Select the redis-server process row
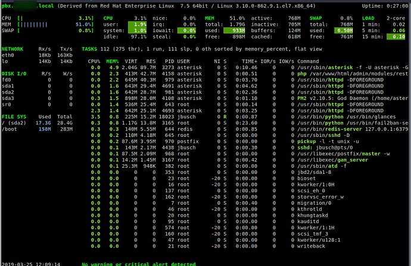The height and width of the screenshot is (266, 411). [x=248, y=129]
